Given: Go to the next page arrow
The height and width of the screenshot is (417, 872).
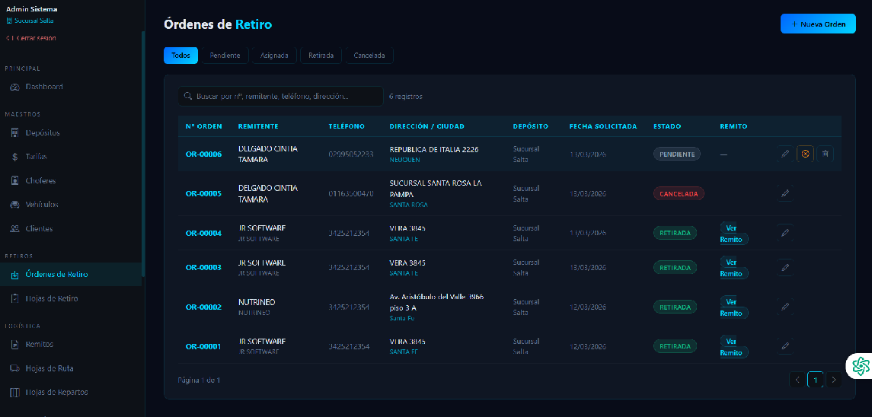Looking at the screenshot, I should (834, 380).
